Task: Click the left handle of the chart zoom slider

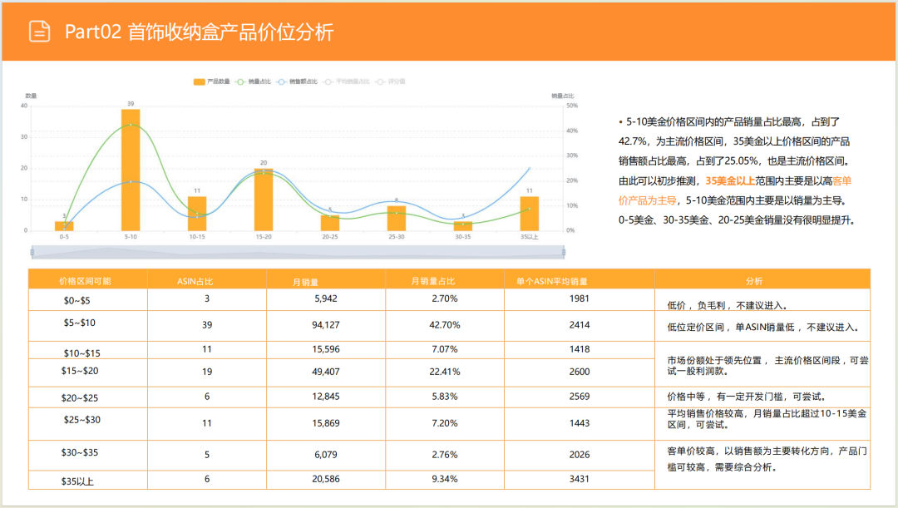Action: pos(32,252)
